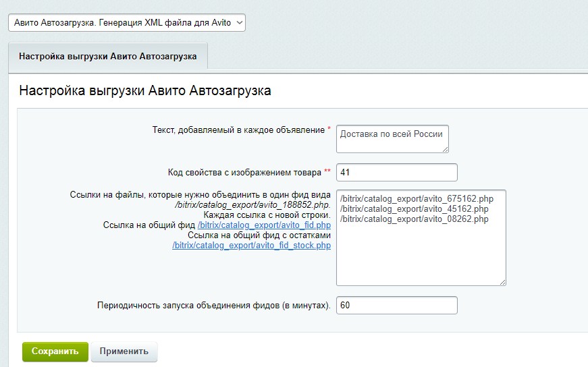This screenshot has width=588, height=367.
Task: Click the Настройка выгрузки Авито Автозагрузка page heading
Action: [x=145, y=90]
